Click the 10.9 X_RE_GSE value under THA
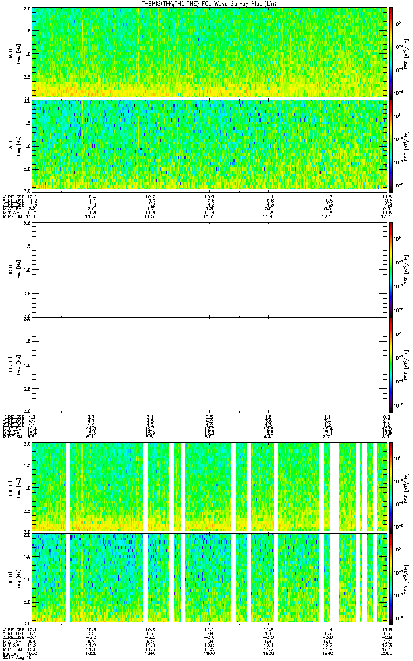Screen dimensions: 413x661 (x=209, y=197)
